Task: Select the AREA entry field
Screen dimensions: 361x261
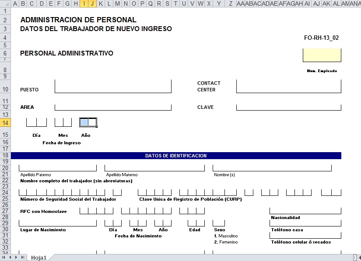Action: point(113,107)
